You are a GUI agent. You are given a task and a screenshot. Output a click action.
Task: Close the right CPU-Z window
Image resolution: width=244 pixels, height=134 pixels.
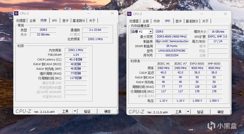225,14
